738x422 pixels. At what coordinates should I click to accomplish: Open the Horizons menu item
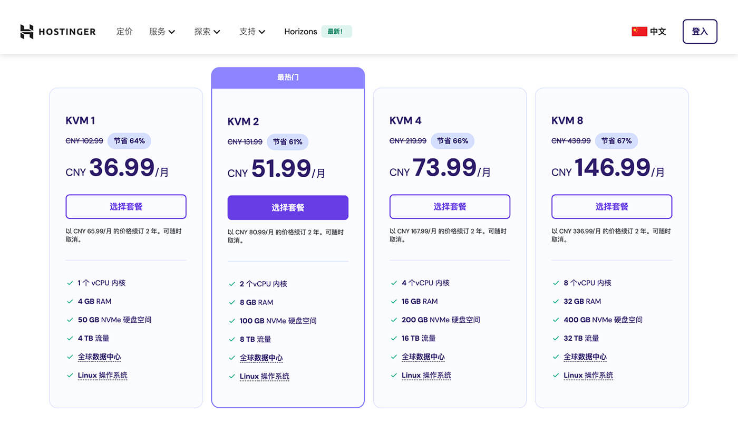pos(300,32)
